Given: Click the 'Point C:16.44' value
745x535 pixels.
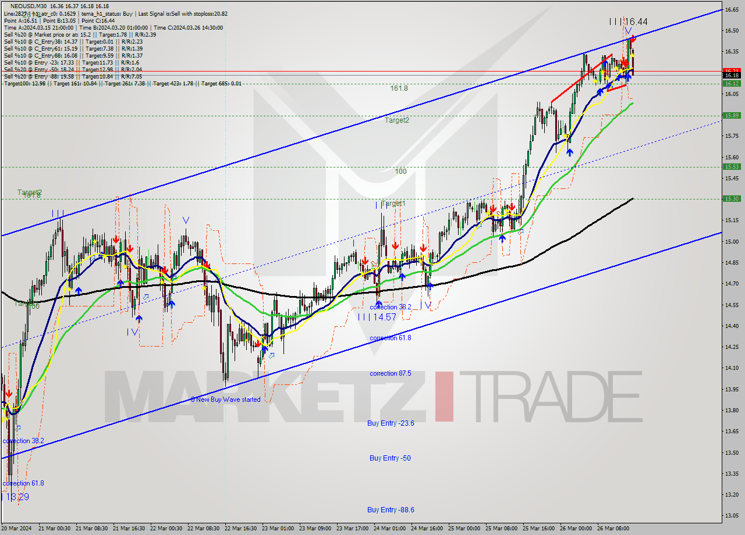Looking at the screenshot, I should (99, 20).
